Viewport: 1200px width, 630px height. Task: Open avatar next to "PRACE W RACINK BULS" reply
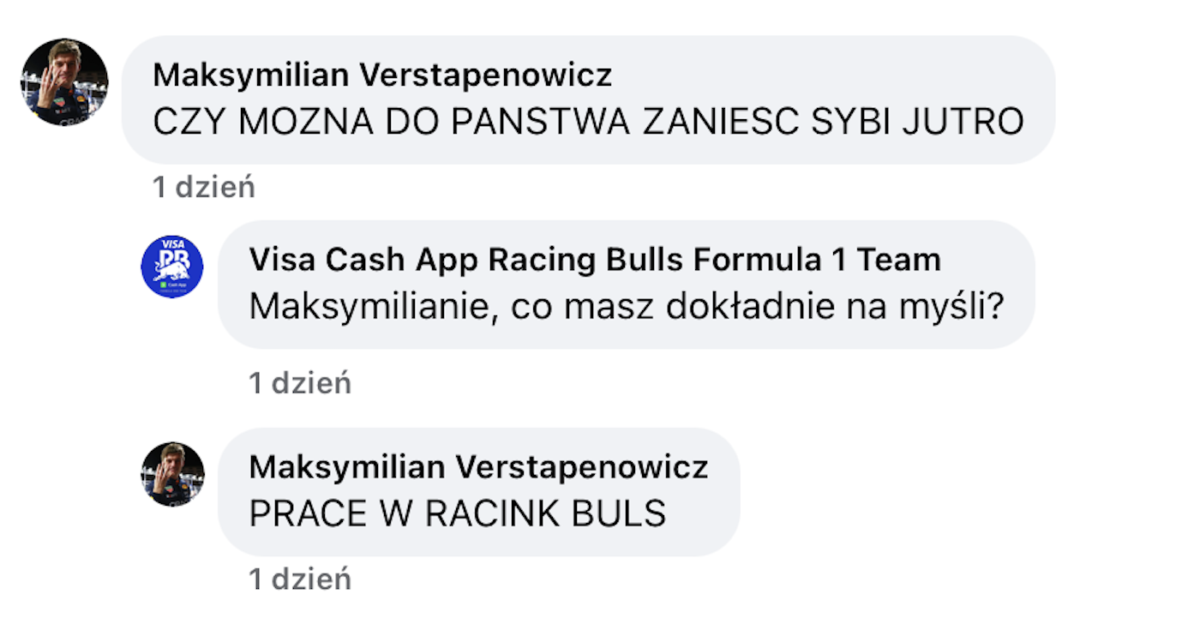pos(172,474)
